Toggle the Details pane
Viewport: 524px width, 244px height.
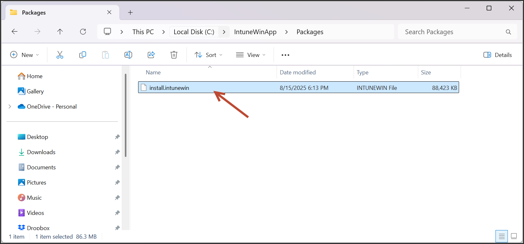pyautogui.click(x=497, y=55)
